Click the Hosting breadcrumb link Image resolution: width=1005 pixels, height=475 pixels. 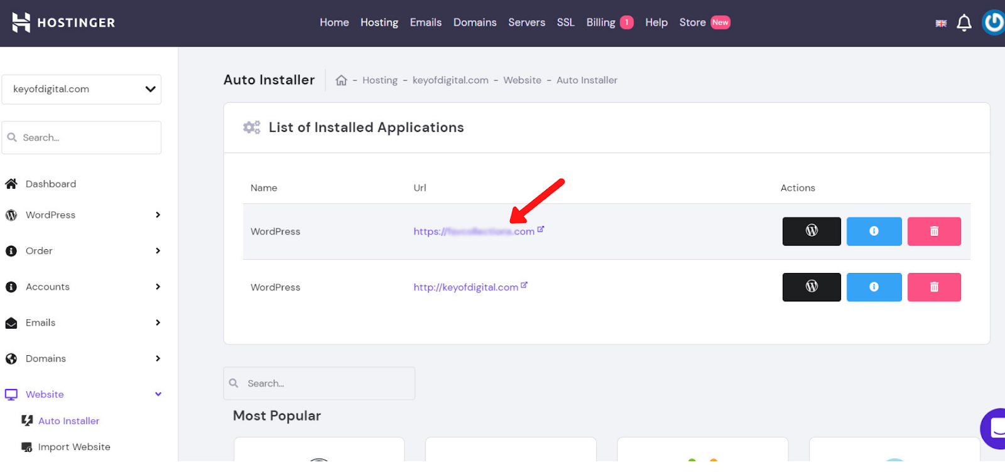click(x=380, y=80)
